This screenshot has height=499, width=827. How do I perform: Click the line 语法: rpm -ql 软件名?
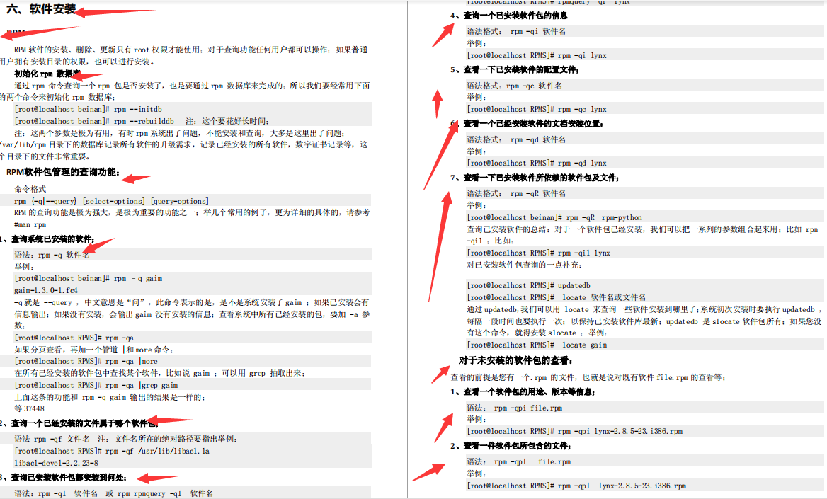pos(114,493)
